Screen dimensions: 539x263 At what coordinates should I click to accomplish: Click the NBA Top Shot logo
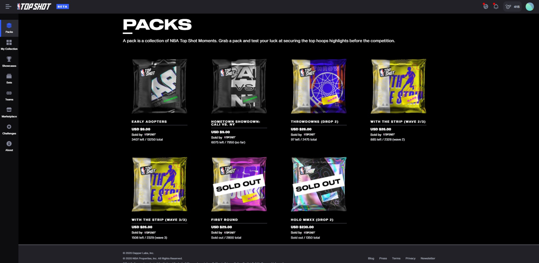tap(34, 6)
